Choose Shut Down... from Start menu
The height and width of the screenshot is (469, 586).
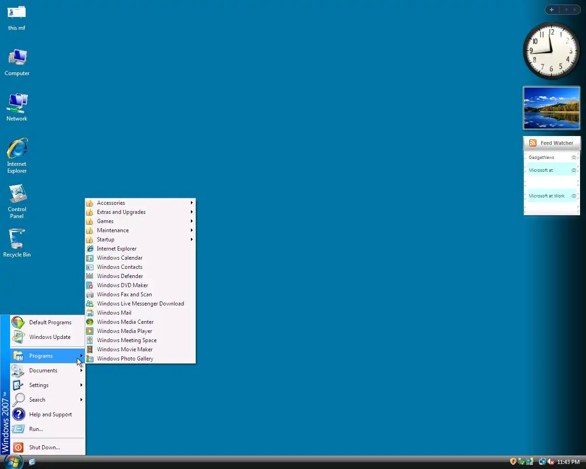[x=48, y=447]
